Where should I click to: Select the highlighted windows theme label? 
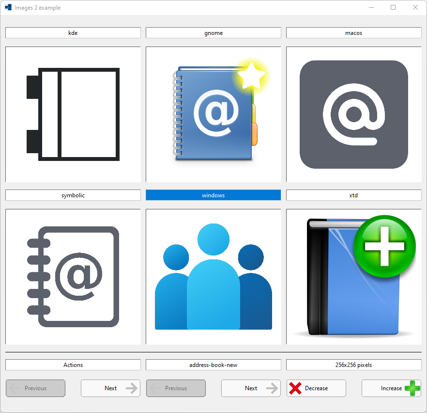tap(213, 195)
